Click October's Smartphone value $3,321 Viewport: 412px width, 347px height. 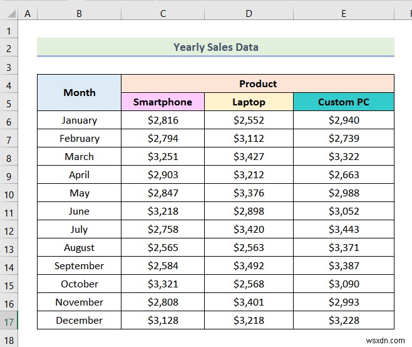coord(163,284)
